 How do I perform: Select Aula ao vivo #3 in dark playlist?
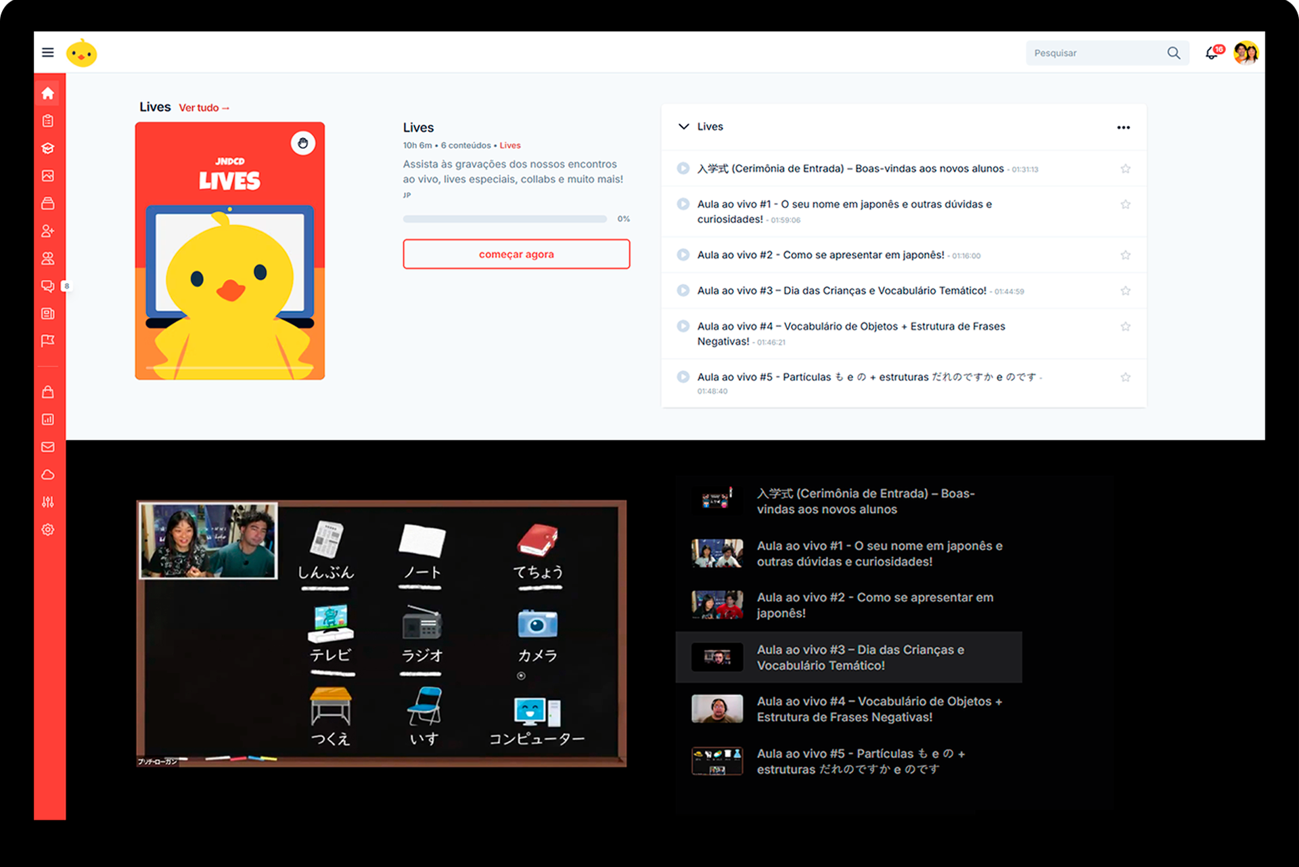coord(848,657)
